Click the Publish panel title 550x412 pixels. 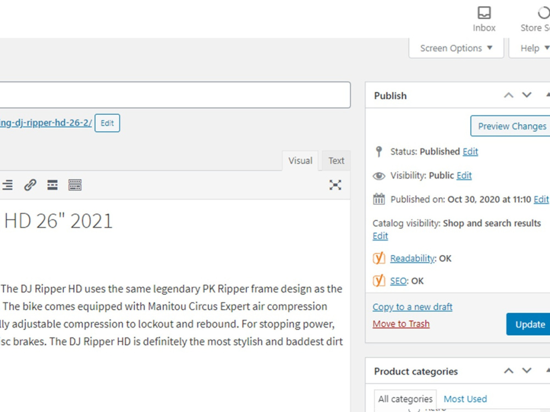coord(391,96)
